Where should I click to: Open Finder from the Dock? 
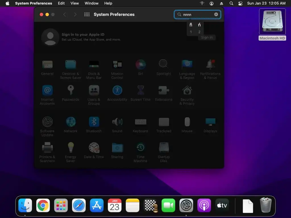point(25,206)
